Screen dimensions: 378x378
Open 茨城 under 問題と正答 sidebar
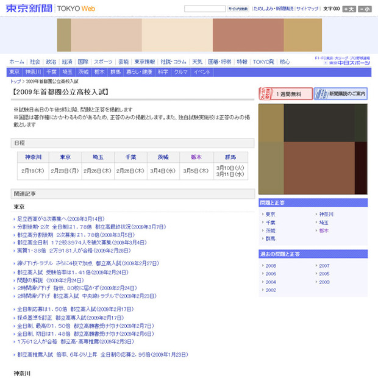click(x=271, y=230)
